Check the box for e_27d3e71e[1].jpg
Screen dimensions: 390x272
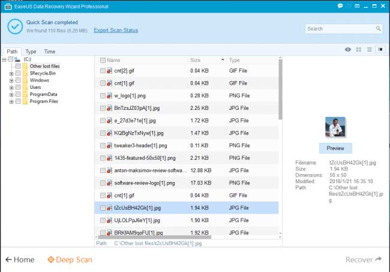coord(103,121)
